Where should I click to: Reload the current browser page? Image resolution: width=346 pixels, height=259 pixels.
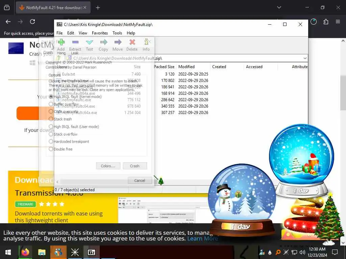coord(32,22)
